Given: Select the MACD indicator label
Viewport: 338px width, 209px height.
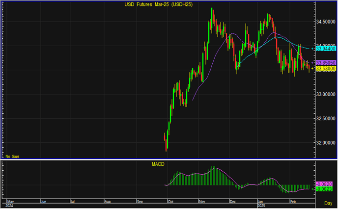Looking at the screenshot, I should point(158,164).
